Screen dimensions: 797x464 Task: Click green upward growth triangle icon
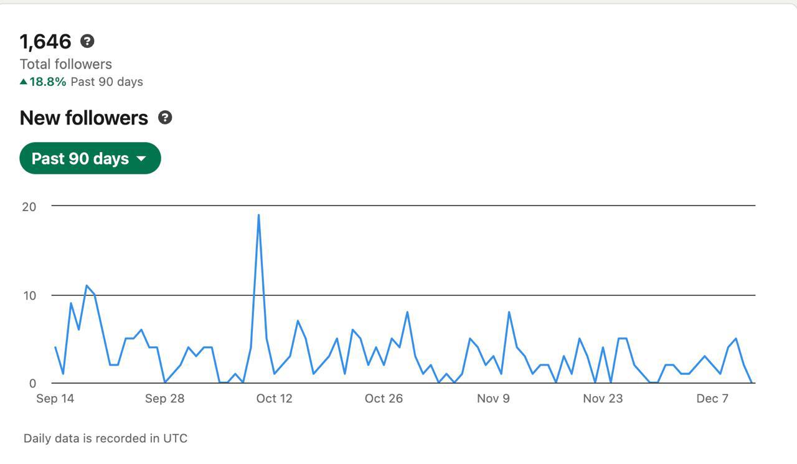coord(24,82)
